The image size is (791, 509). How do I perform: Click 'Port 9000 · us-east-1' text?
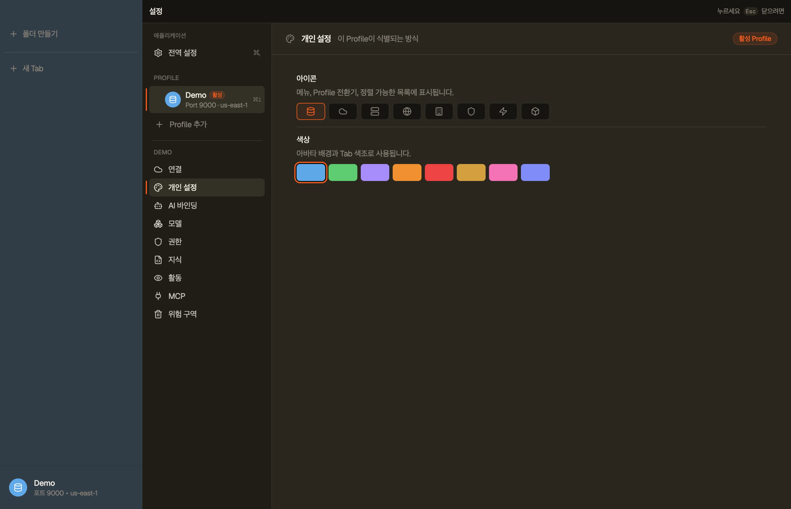click(216, 105)
